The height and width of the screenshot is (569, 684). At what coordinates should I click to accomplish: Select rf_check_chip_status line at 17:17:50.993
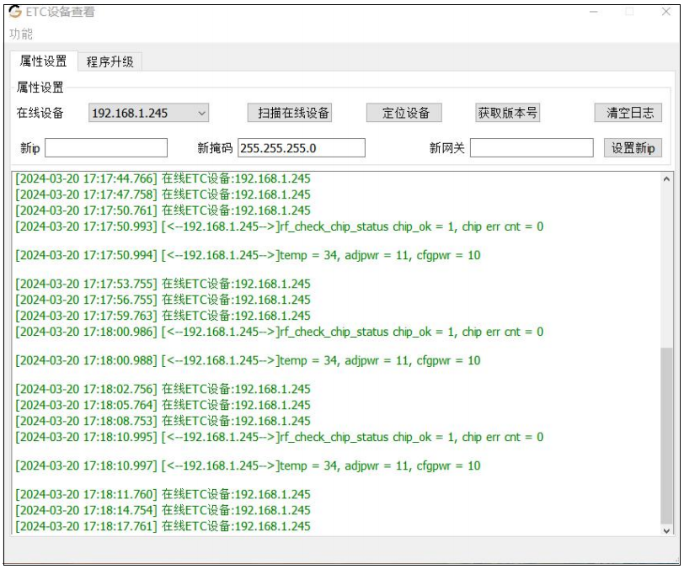click(x=280, y=226)
